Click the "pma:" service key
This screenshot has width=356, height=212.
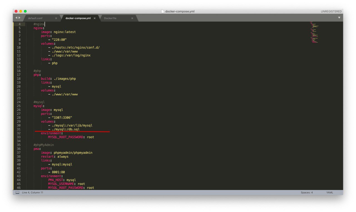37,149
